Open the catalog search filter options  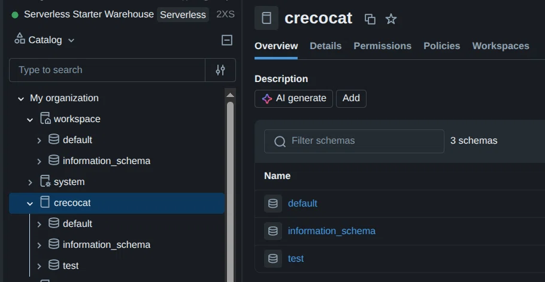(x=220, y=70)
